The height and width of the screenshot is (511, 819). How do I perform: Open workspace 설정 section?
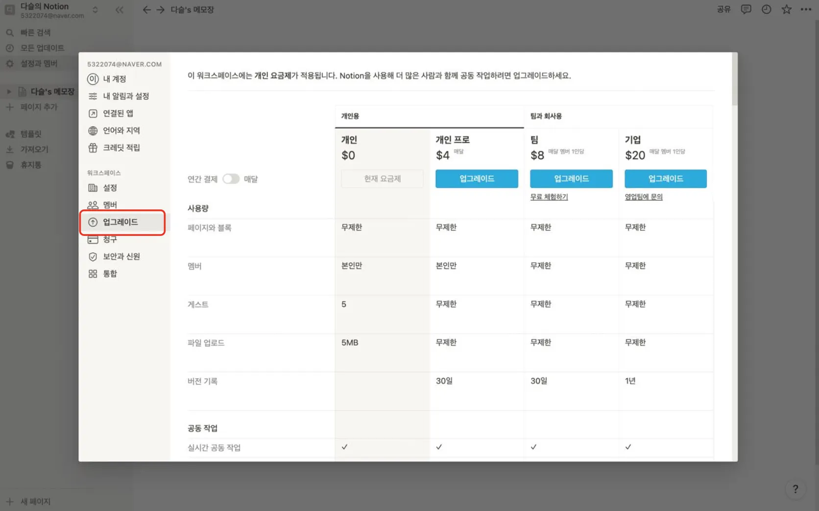coord(125,188)
